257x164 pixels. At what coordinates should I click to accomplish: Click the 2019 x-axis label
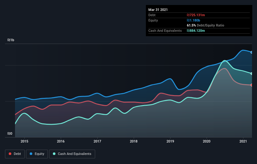[x=170, y=141]
